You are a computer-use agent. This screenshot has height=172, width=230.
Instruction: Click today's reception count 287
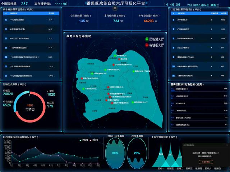coord(24,4)
